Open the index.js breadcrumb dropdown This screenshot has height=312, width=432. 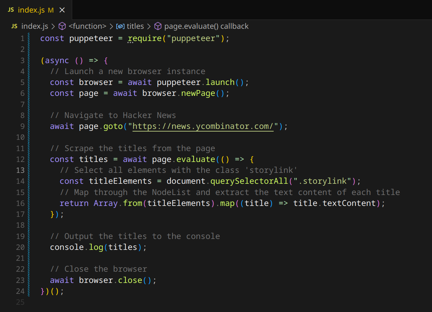tap(34, 26)
